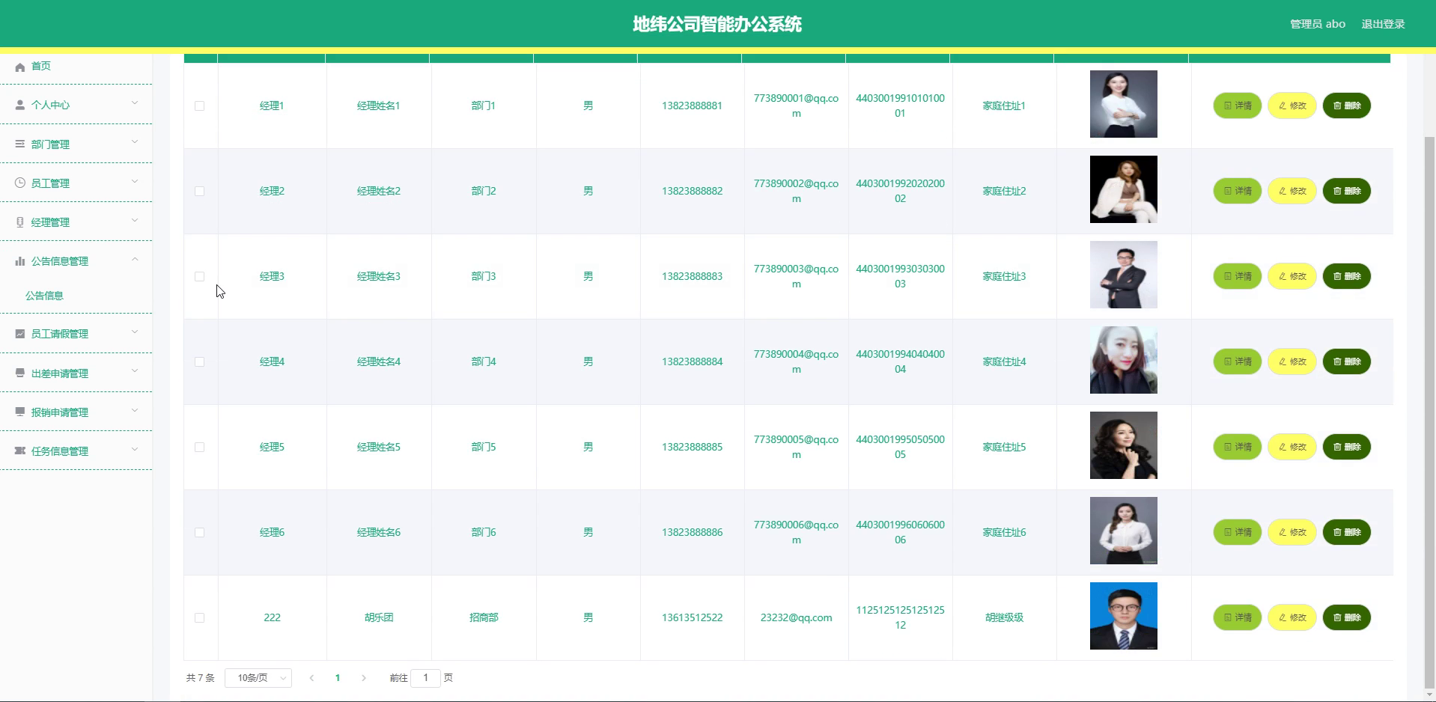Click 删除 for 经理4

point(1347,361)
